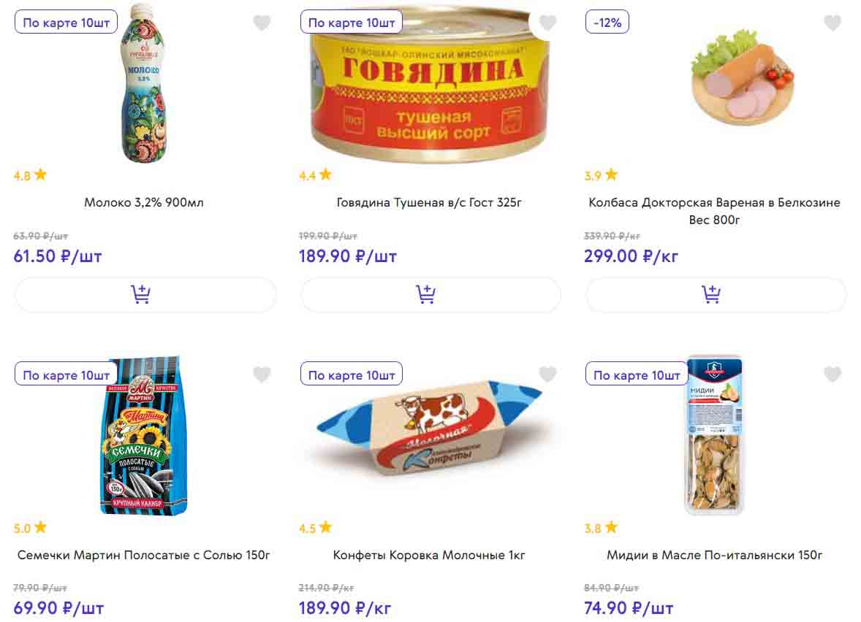Open Семечки Мартин Полосатые product title
Image resolution: width=861 pixels, height=622 pixels.
click(144, 555)
